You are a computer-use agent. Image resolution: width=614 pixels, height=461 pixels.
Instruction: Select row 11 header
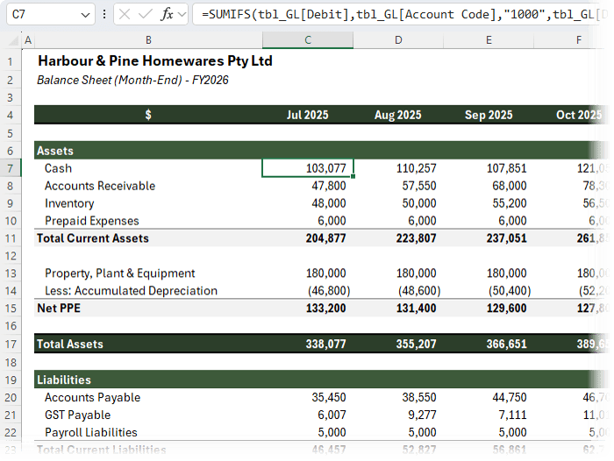coord(11,238)
